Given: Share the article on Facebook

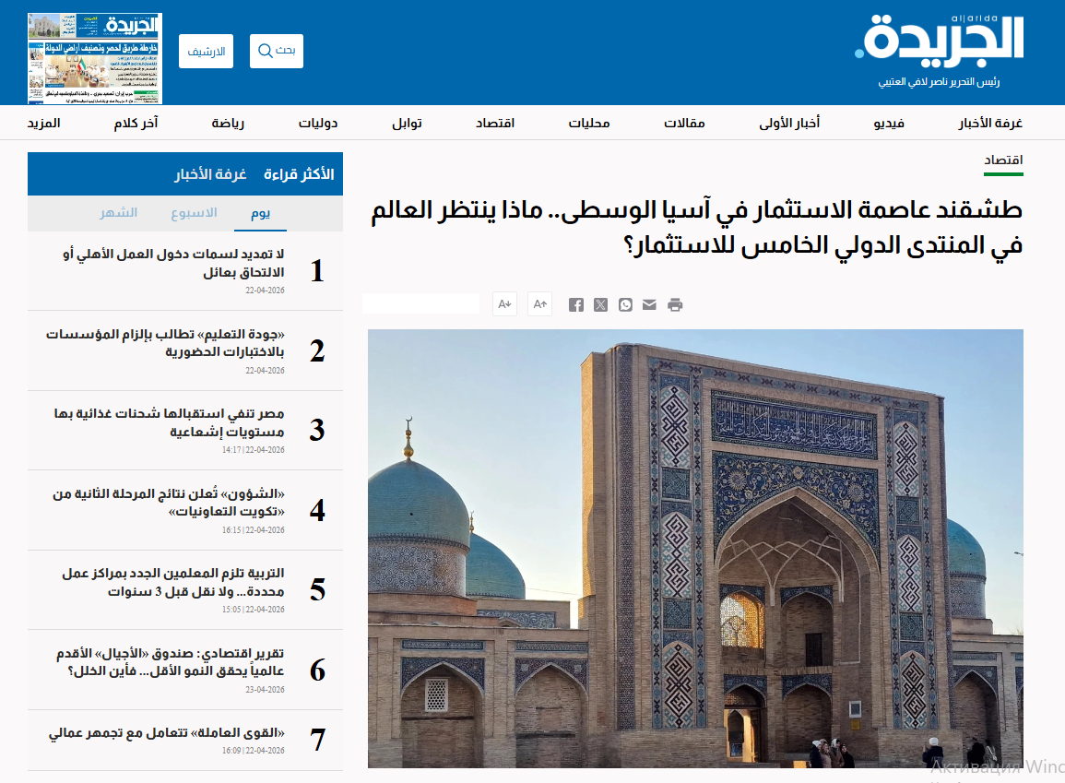Looking at the screenshot, I should point(576,305).
